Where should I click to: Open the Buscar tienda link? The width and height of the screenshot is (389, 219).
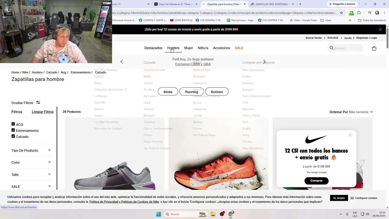click(314, 38)
